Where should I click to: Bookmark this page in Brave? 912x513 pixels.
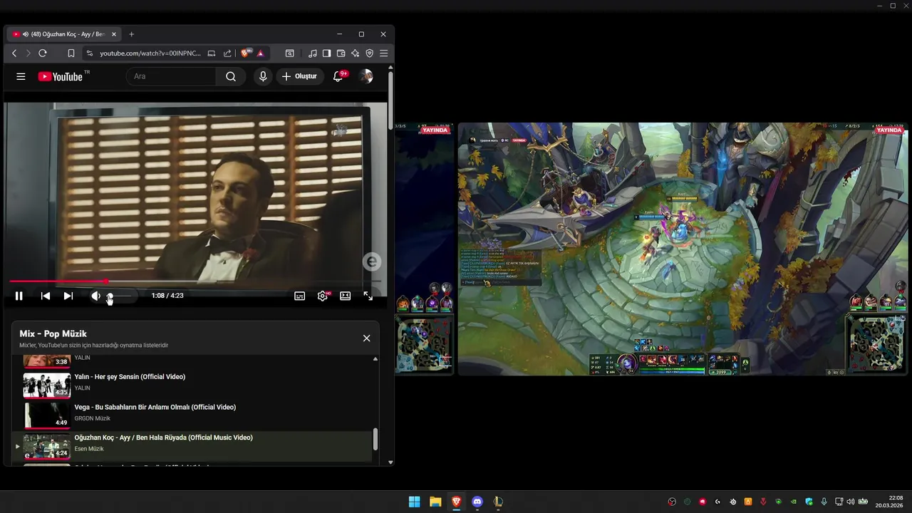[71, 53]
